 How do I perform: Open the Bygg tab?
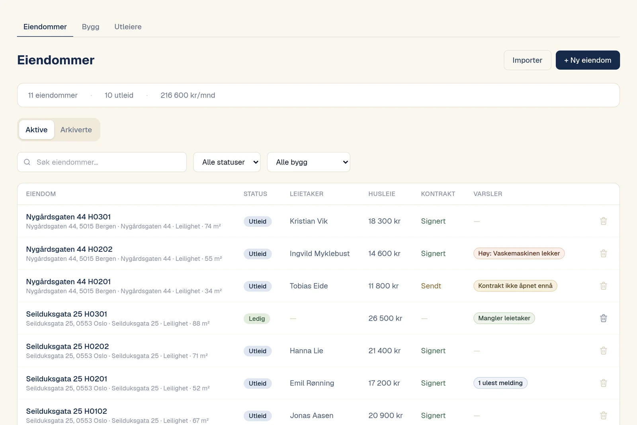click(91, 27)
